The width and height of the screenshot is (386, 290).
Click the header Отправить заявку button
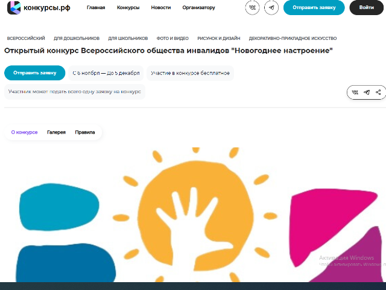314,8
